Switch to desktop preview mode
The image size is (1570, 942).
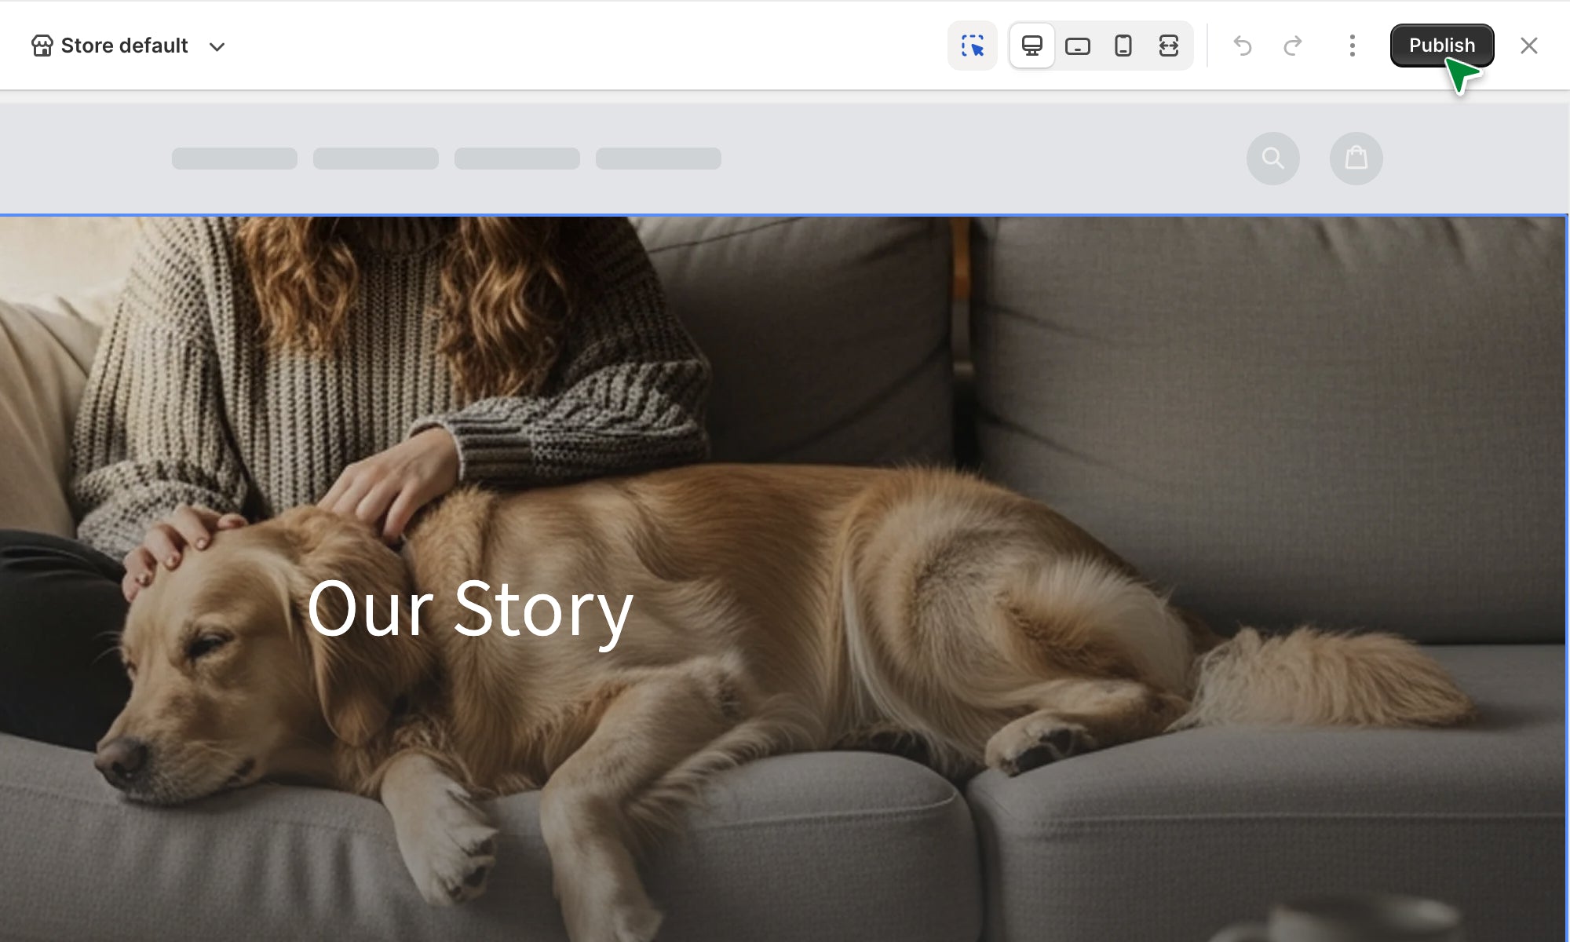[1031, 46]
